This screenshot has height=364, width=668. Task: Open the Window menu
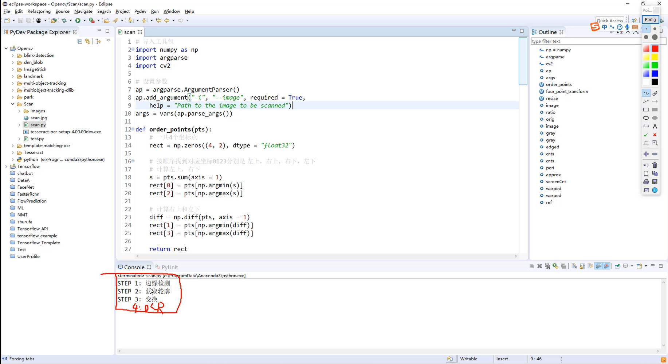click(x=172, y=11)
